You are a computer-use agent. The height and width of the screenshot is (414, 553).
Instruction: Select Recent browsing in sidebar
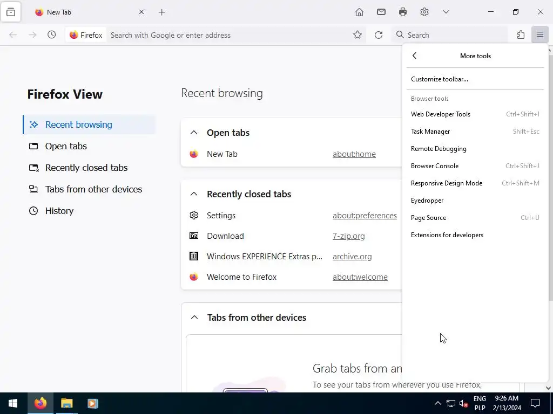pyautogui.click(x=89, y=125)
